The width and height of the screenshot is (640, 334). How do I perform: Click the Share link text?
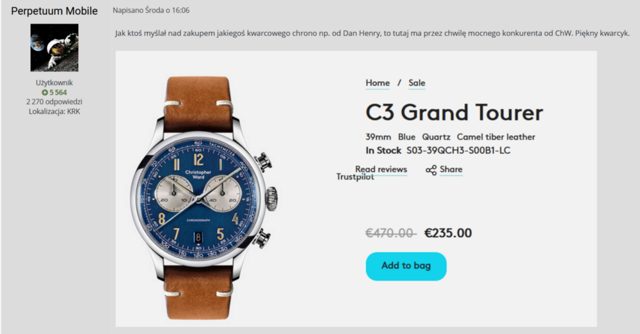(x=451, y=170)
